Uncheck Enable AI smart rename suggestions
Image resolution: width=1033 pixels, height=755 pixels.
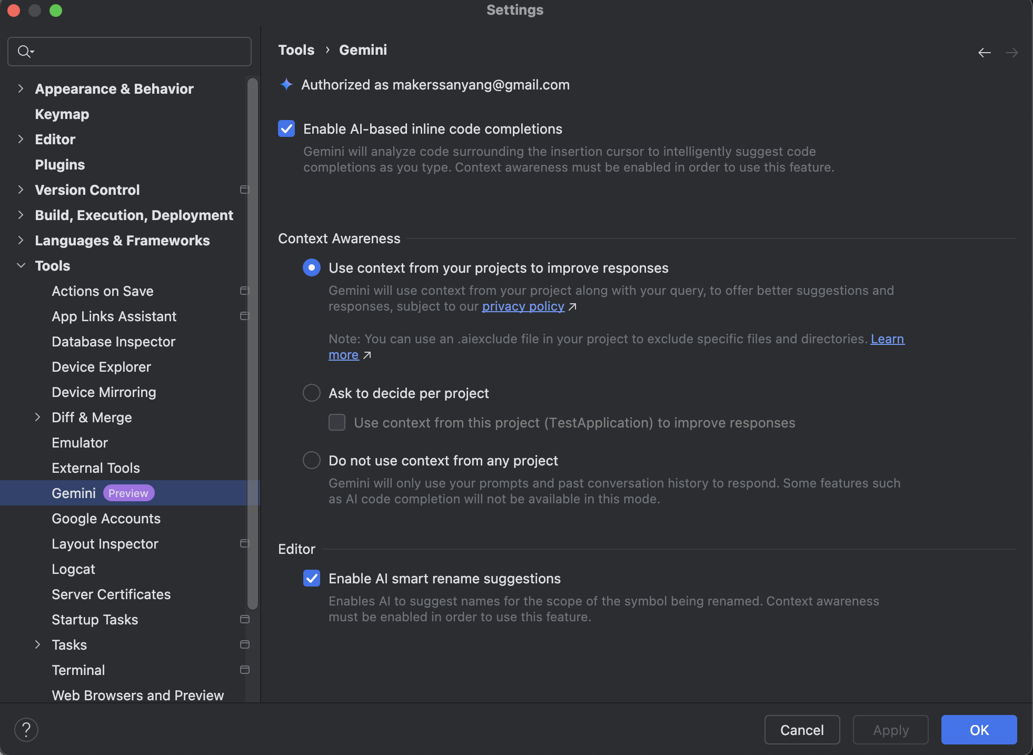click(312, 579)
